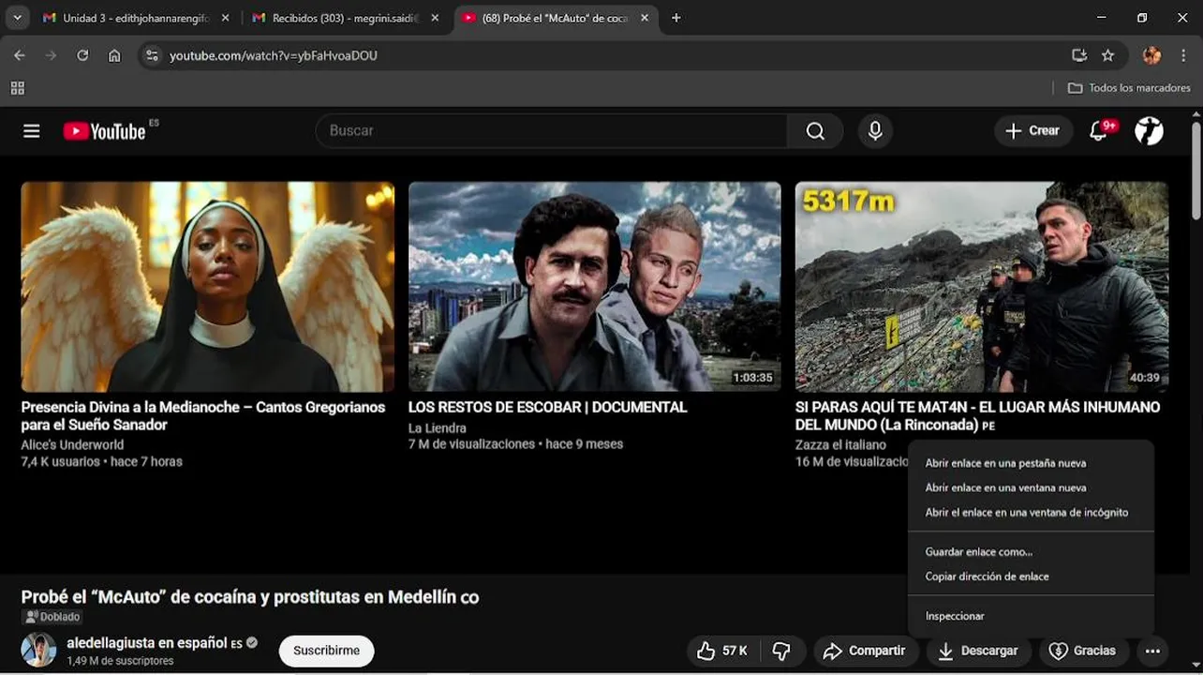Image resolution: width=1203 pixels, height=675 pixels.
Task: Subscribe using the Suscribirme button
Action: tap(326, 651)
